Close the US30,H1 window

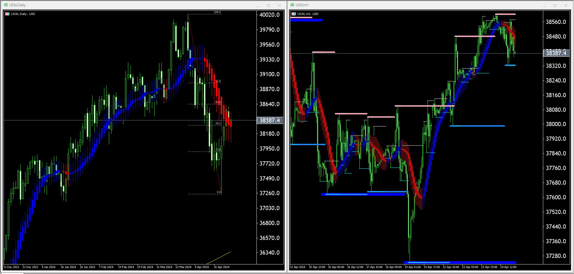[x=566, y=5]
